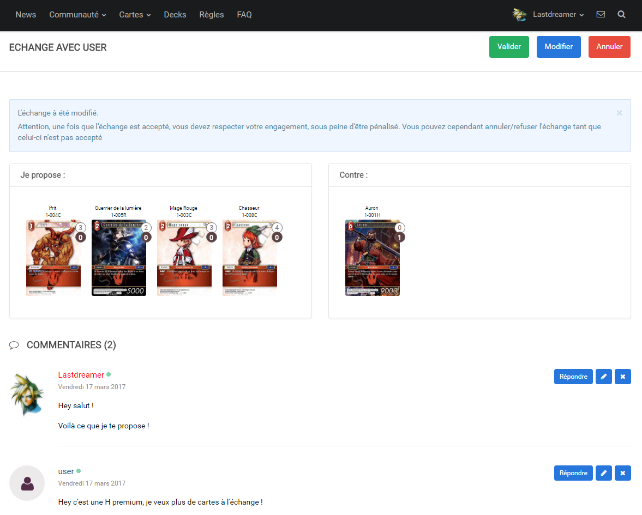
Task: Click the "Je propose :" panel header
Action: pos(160,175)
